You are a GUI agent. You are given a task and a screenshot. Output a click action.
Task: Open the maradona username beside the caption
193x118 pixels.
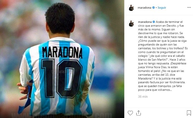click(x=145, y=22)
